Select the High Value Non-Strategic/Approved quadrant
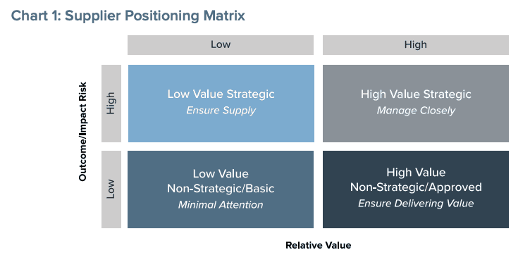530x255 pixels. pyautogui.click(x=416, y=189)
